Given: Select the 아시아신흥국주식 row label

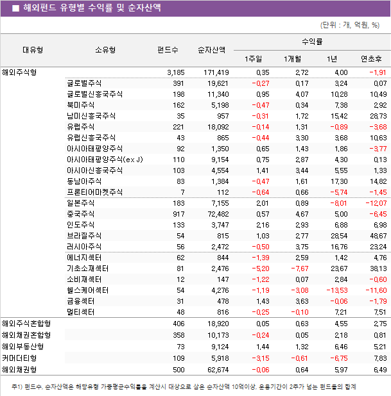Looking at the screenshot, I should tap(94, 170).
